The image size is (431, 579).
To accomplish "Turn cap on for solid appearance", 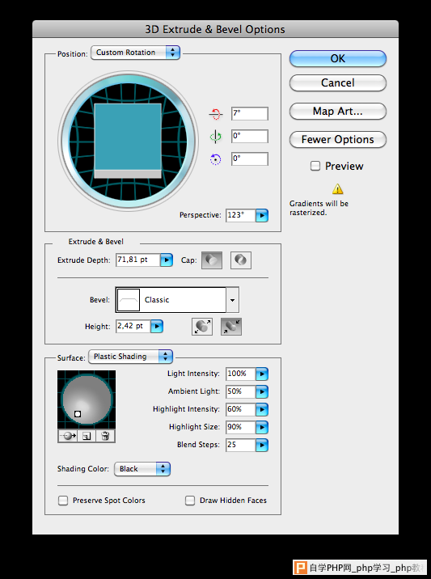I will coord(212,260).
